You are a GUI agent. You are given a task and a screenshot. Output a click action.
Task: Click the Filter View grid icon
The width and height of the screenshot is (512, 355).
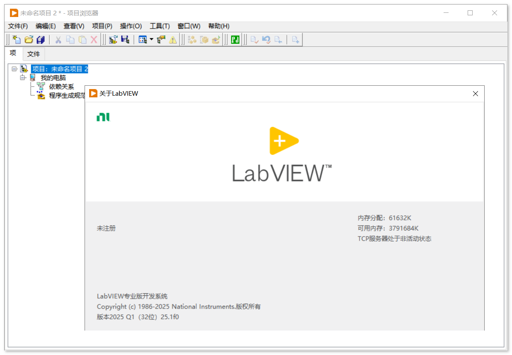143,40
